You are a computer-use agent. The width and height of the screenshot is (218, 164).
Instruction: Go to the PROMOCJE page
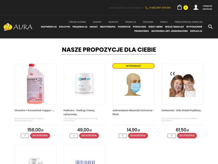click(130, 22)
